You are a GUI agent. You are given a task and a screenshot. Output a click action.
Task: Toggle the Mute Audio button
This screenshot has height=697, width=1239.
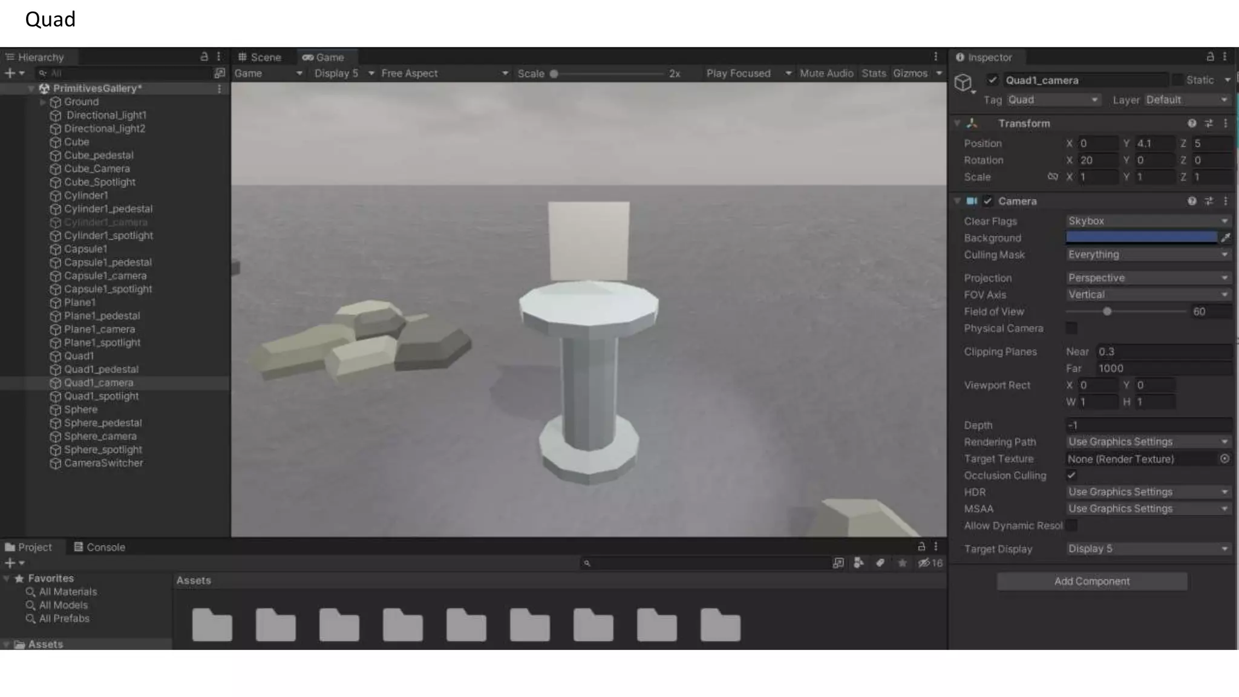pyautogui.click(x=826, y=73)
